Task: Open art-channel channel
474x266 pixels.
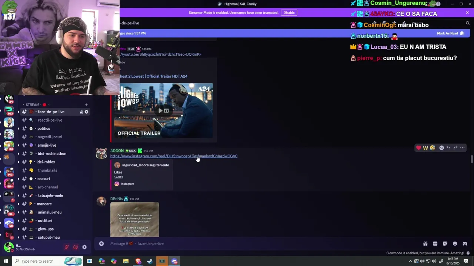Action: click(55, 187)
